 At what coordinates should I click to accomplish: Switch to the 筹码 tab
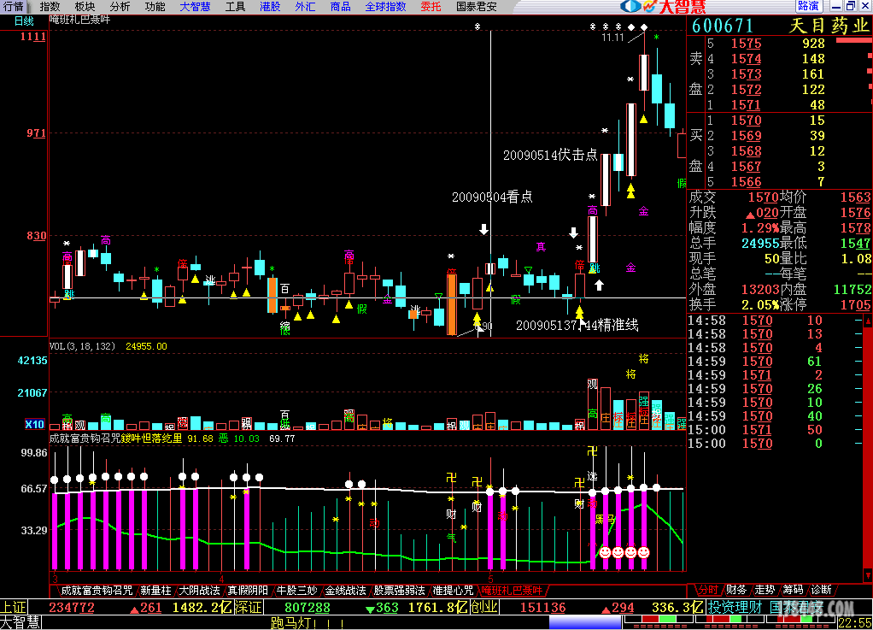point(793,590)
